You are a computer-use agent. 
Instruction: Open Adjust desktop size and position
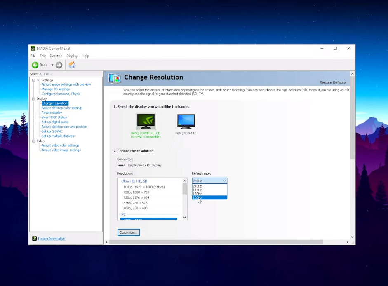tap(64, 127)
